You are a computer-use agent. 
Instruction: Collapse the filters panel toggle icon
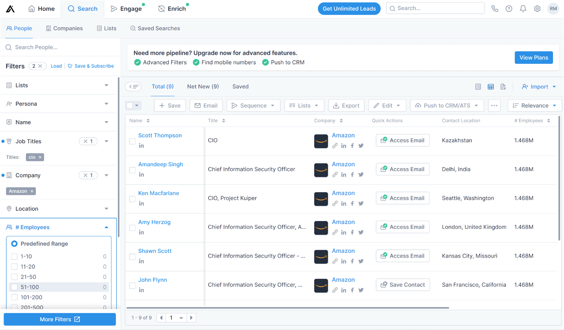[x=133, y=86]
